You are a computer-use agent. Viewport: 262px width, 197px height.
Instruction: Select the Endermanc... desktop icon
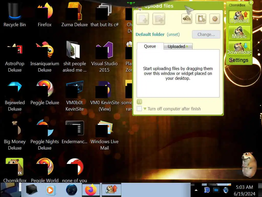click(x=74, y=132)
